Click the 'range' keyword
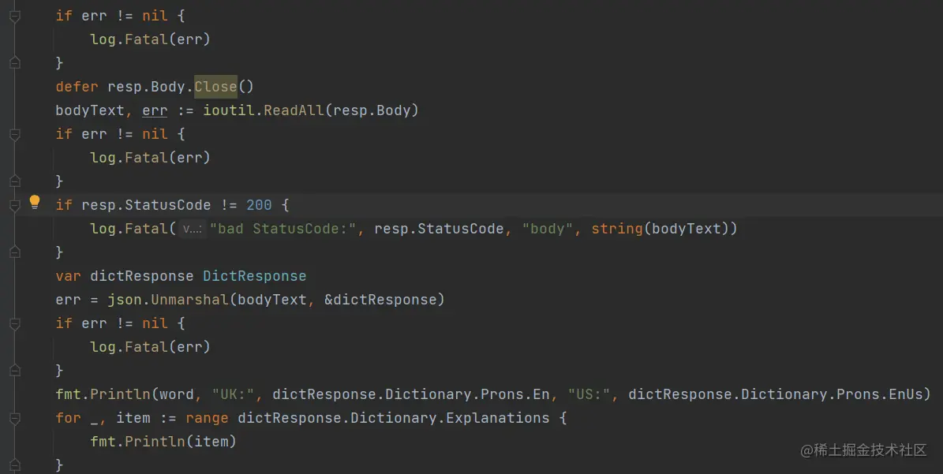Screen dimensions: 943x474 (207, 418)
